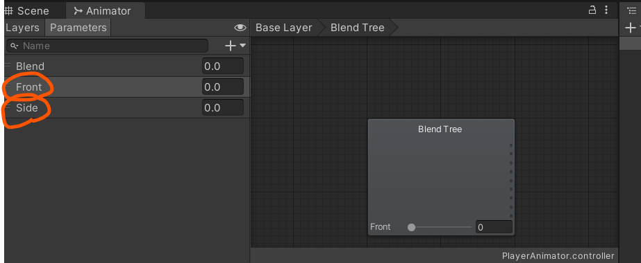Click the Front slider in Blend Tree node
This screenshot has width=641, height=263.
tap(441, 227)
